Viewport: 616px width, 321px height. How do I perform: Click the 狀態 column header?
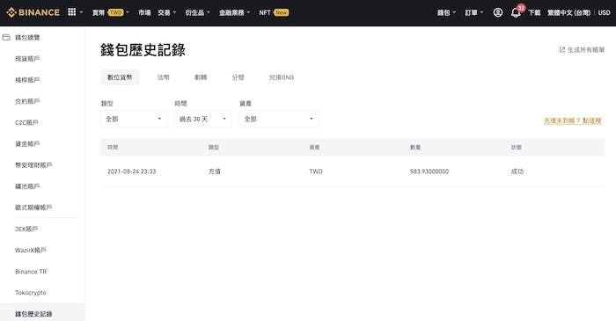(517, 147)
